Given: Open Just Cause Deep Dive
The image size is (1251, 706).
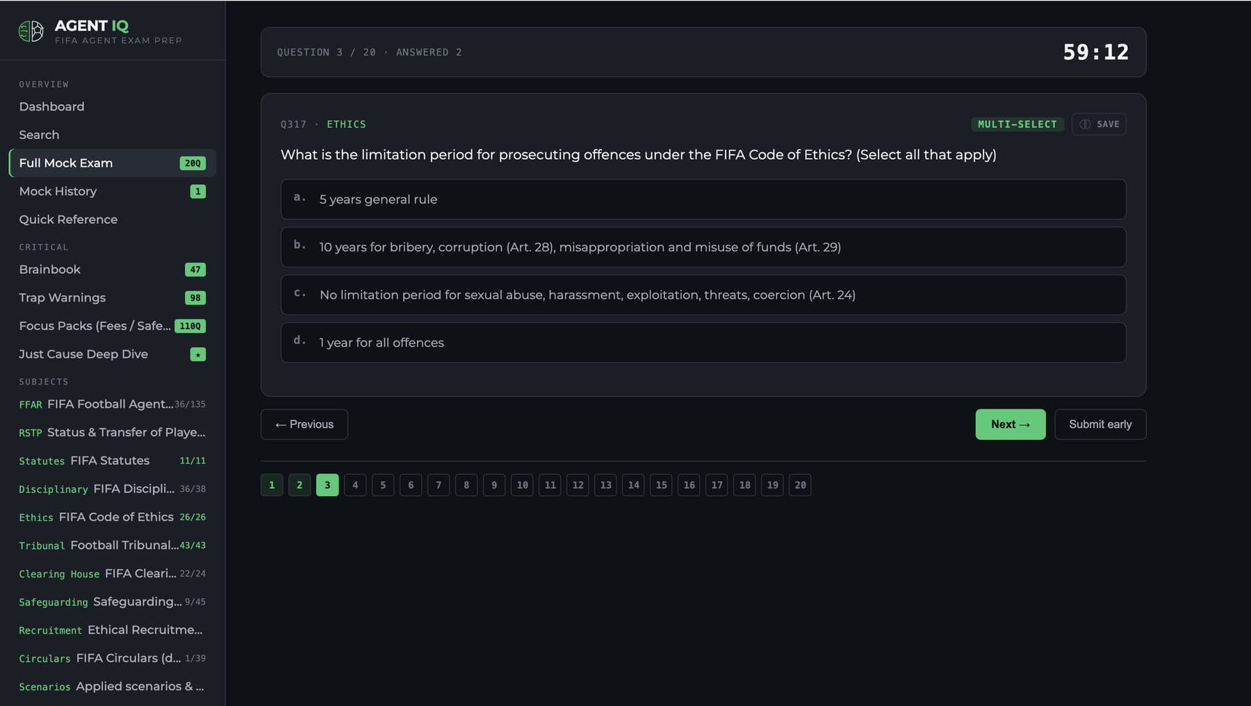Looking at the screenshot, I should [x=113, y=354].
